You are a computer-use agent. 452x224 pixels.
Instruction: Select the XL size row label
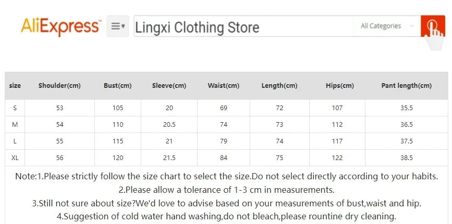click(x=15, y=158)
